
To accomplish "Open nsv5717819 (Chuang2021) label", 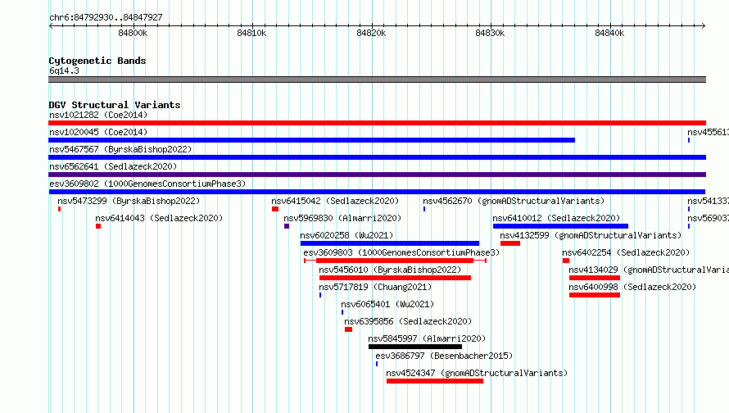I will tap(375, 287).
